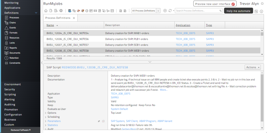
Task: Open the Monitoring sidebar menu
Action: click(x=11, y=3)
